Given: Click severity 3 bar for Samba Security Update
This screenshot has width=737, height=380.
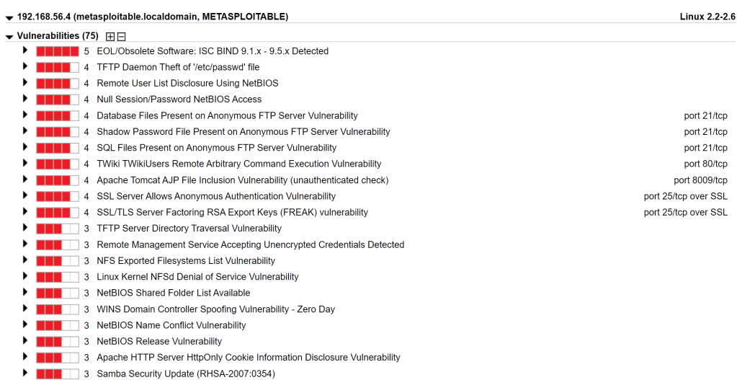Looking at the screenshot, I should tap(57, 374).
